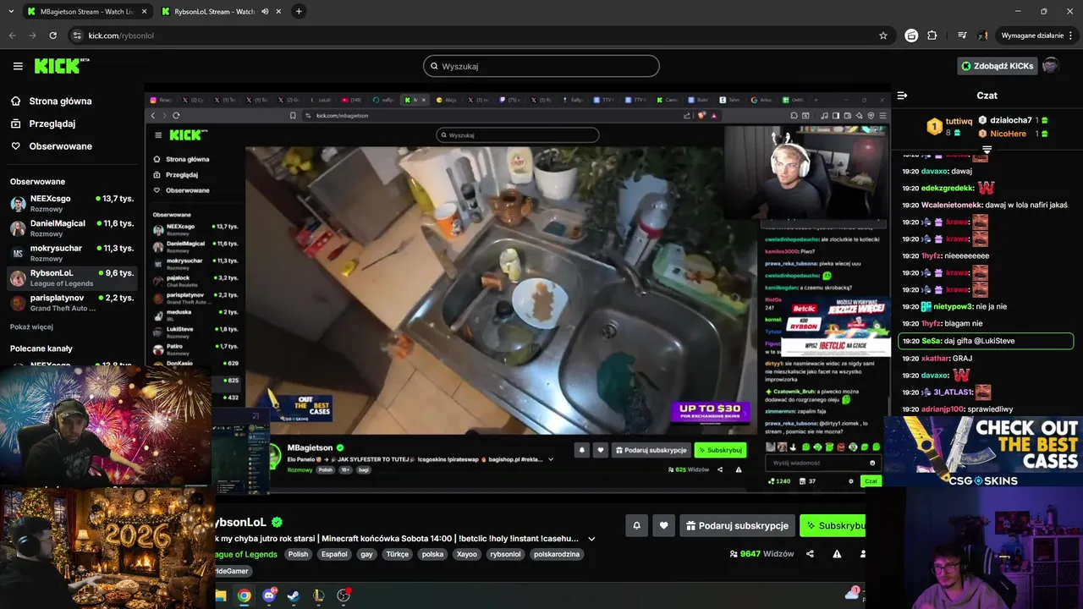Open Steam from streamed taskbar
The height and width of the screenshot is (609, 1083).
click(x=294, y=595)
